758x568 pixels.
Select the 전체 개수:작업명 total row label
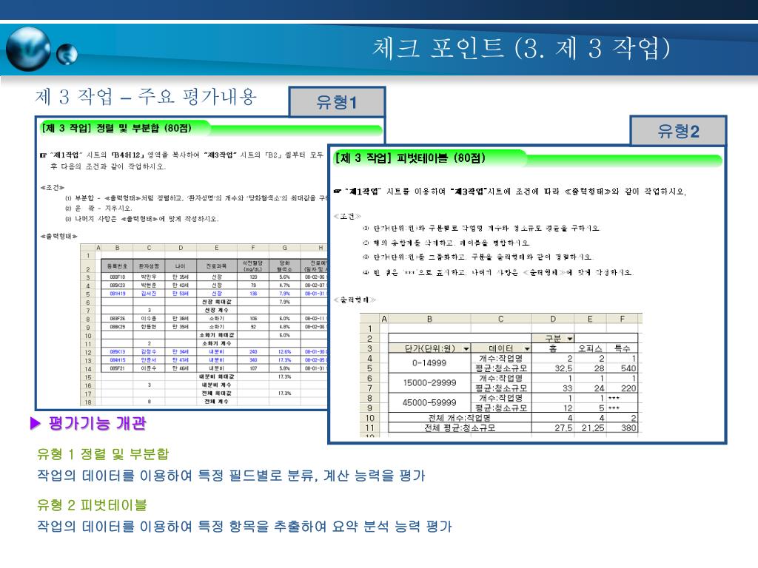(460, 418)
